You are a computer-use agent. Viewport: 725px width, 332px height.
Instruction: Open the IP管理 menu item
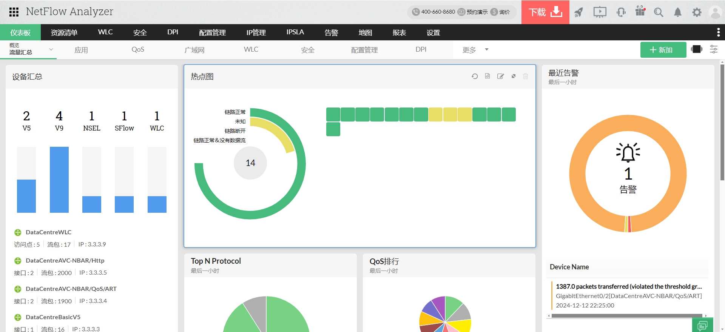point(256,32)
